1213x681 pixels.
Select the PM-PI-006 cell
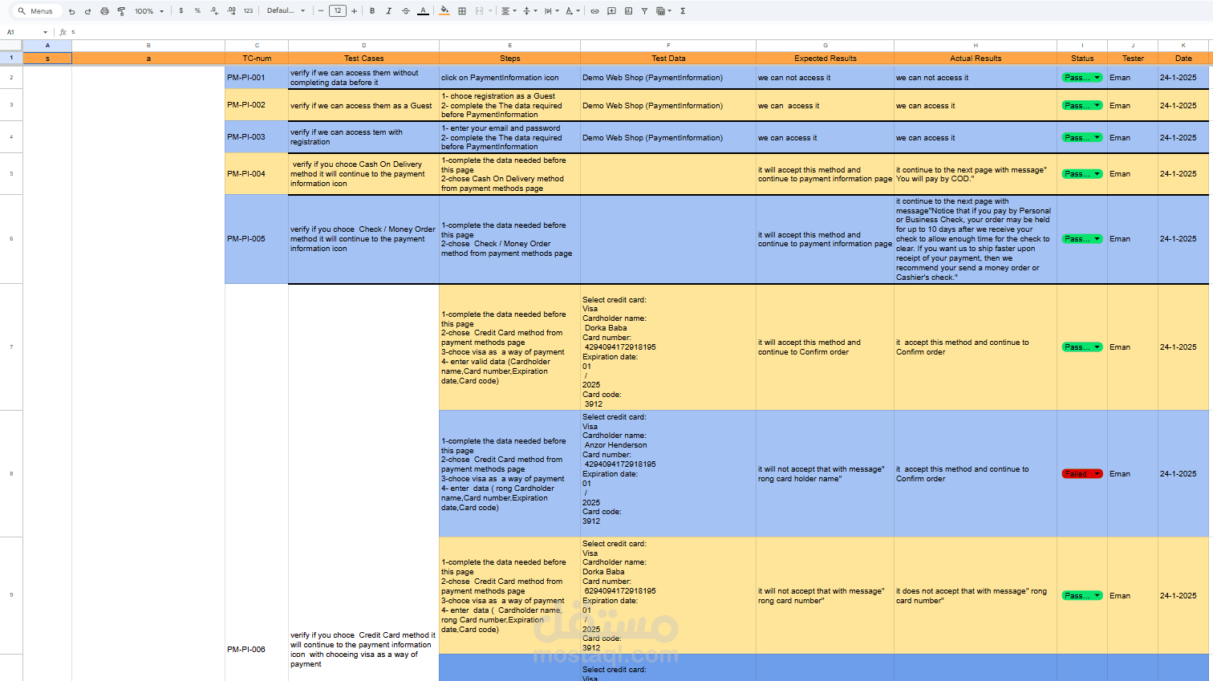coord(257,483)
